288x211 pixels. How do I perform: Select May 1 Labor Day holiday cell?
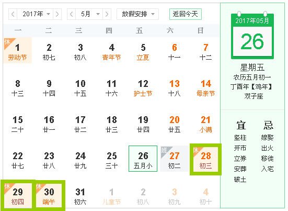pyautogui.click(x=18, y=50)
